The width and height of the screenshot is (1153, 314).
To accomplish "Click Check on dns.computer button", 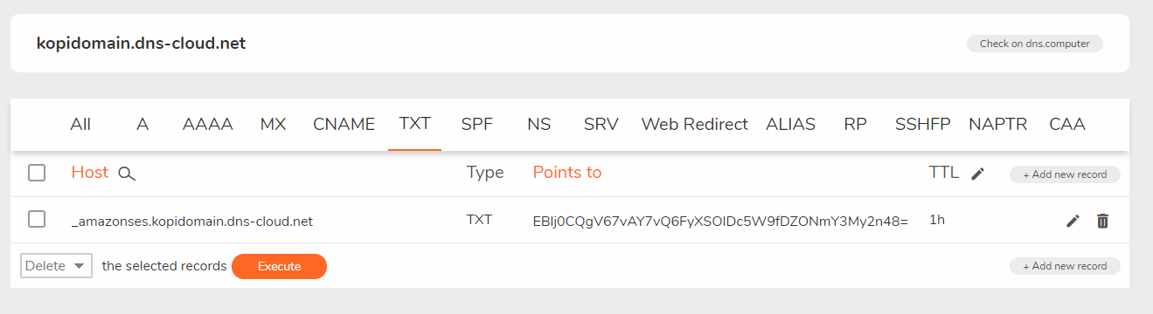I will [x=1035, y=44].
